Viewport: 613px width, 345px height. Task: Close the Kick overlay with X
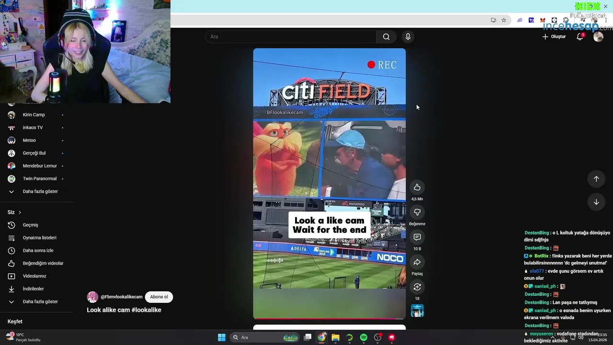(x=605, y=6)
